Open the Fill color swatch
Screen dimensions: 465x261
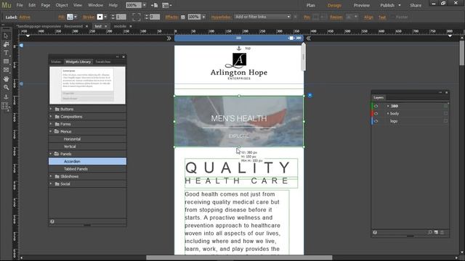coord(70,17)
